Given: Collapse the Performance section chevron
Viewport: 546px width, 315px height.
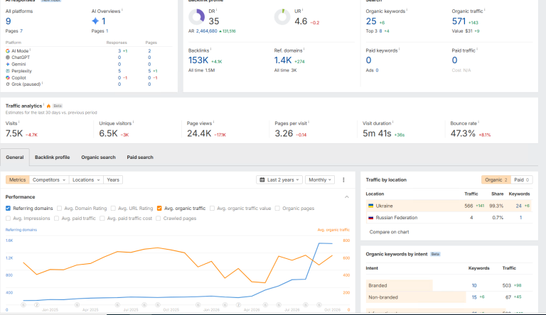Looking at the screenshot, I should pos(347,197).
